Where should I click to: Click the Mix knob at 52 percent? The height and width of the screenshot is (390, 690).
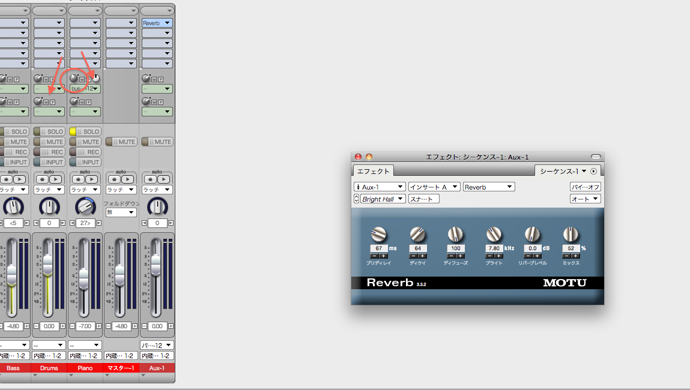point(570,235)
